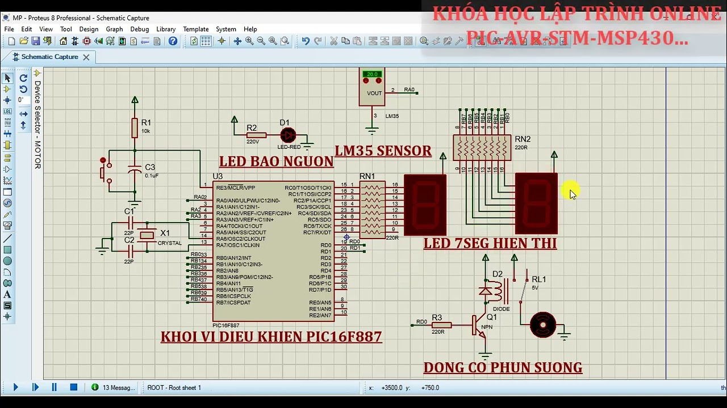Click the rotation angle field
Image resolution: width=727 pixels, height=408 pixels.
(23, 100)
